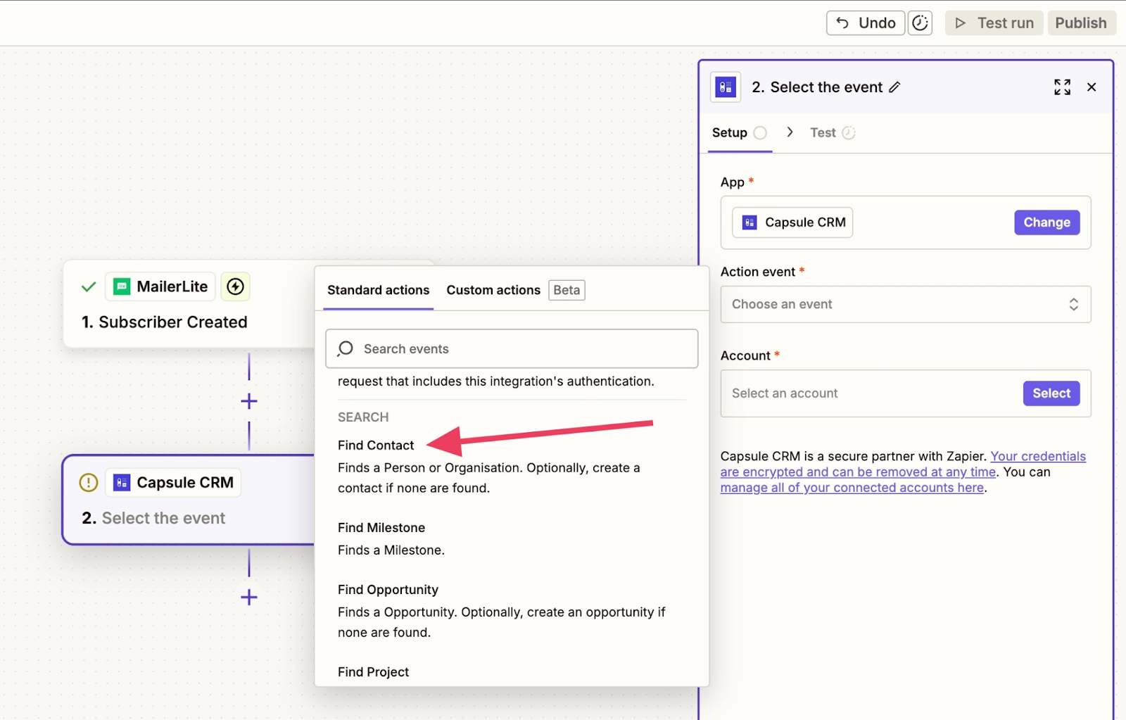Click the Setup tab status circle
The height and width of the screenshot is (720, 1126).
pyautogui.click(x=760, y=133)
